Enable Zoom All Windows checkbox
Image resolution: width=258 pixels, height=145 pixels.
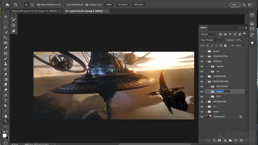(x=64, y=5)
